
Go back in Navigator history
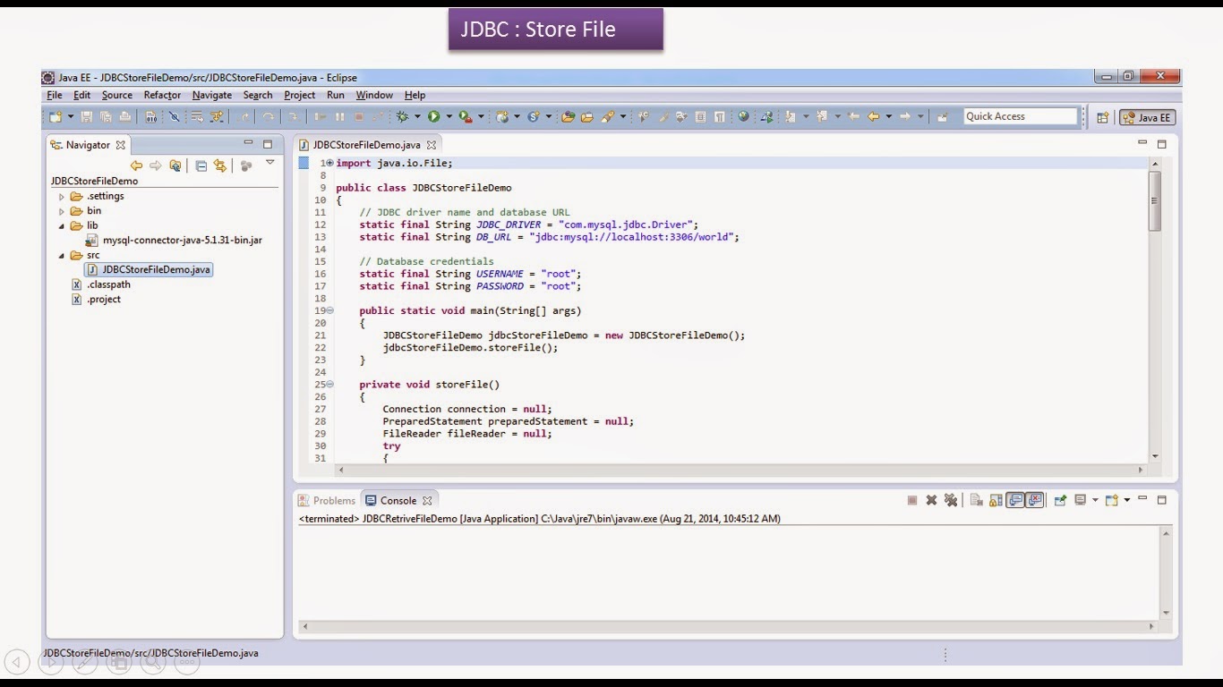pos(136,165)
